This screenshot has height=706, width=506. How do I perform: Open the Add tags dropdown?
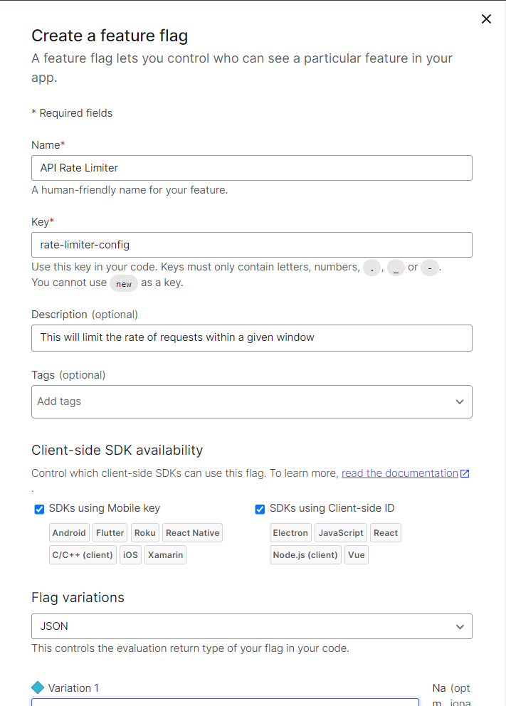tap(252, 401)
